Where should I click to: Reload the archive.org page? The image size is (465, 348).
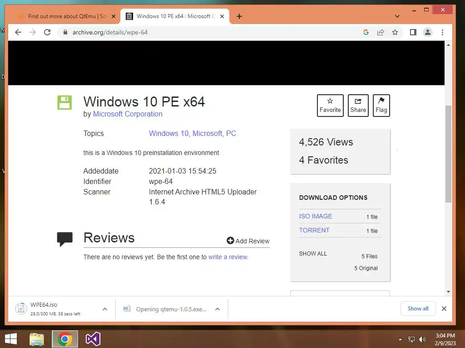coord(47,32)
